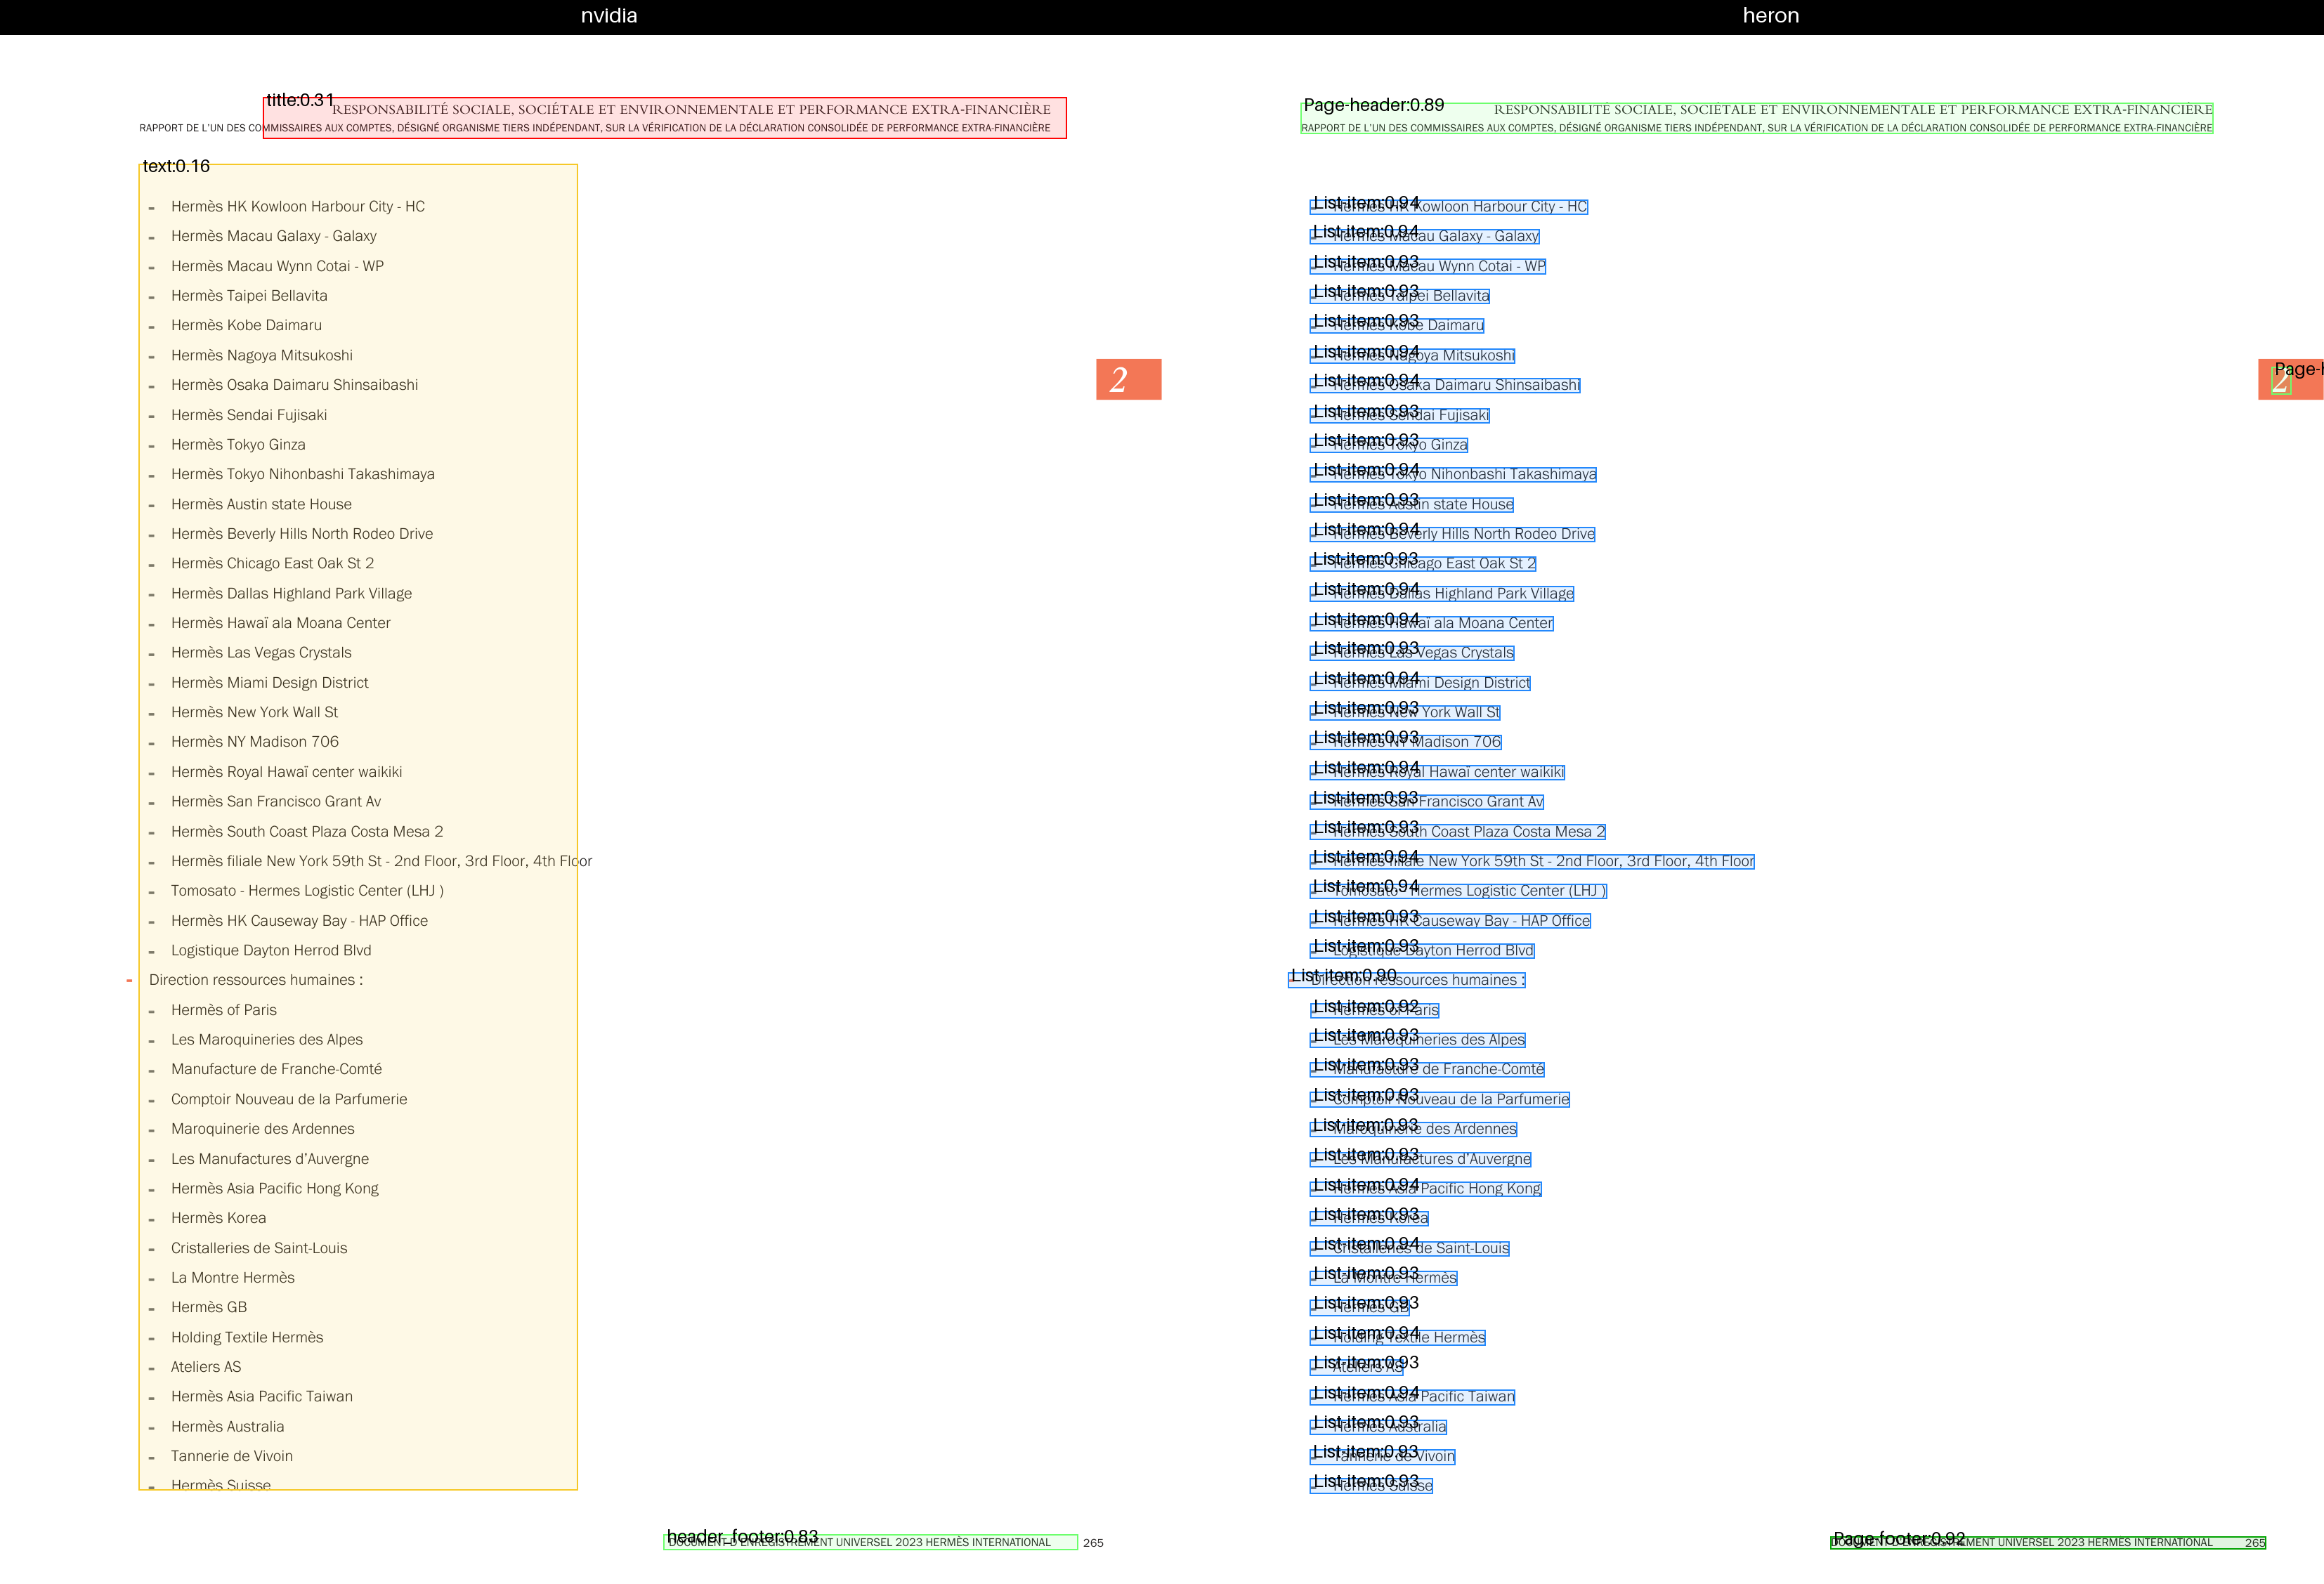
Task: Select 'Hermès Miami Design District' in nvidia panel
Action: point(270,683)
